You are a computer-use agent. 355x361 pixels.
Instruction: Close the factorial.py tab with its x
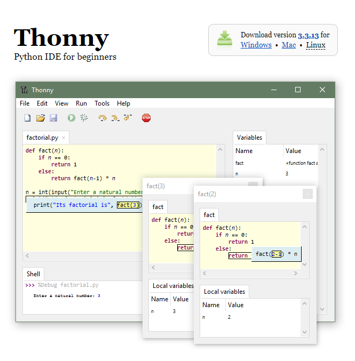(x=64, y=138)
